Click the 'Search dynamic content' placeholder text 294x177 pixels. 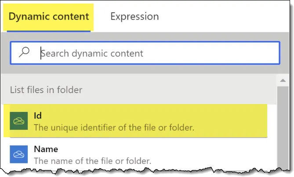tap(92, 54)
